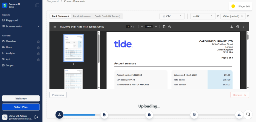Open the PDF viewer more options menu
This screenshot has height=122, width=256.
click(244, 27)
